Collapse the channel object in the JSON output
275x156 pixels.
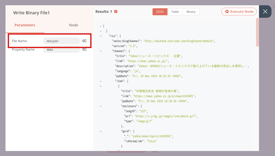tap(100, 51)
